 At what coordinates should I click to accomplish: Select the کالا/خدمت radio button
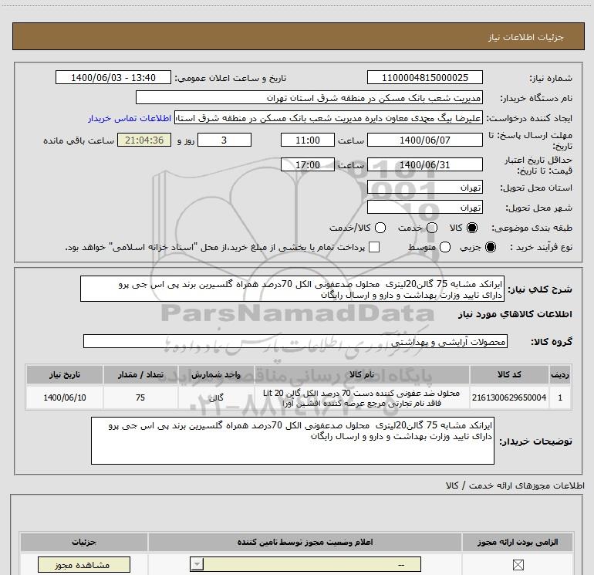380,228
